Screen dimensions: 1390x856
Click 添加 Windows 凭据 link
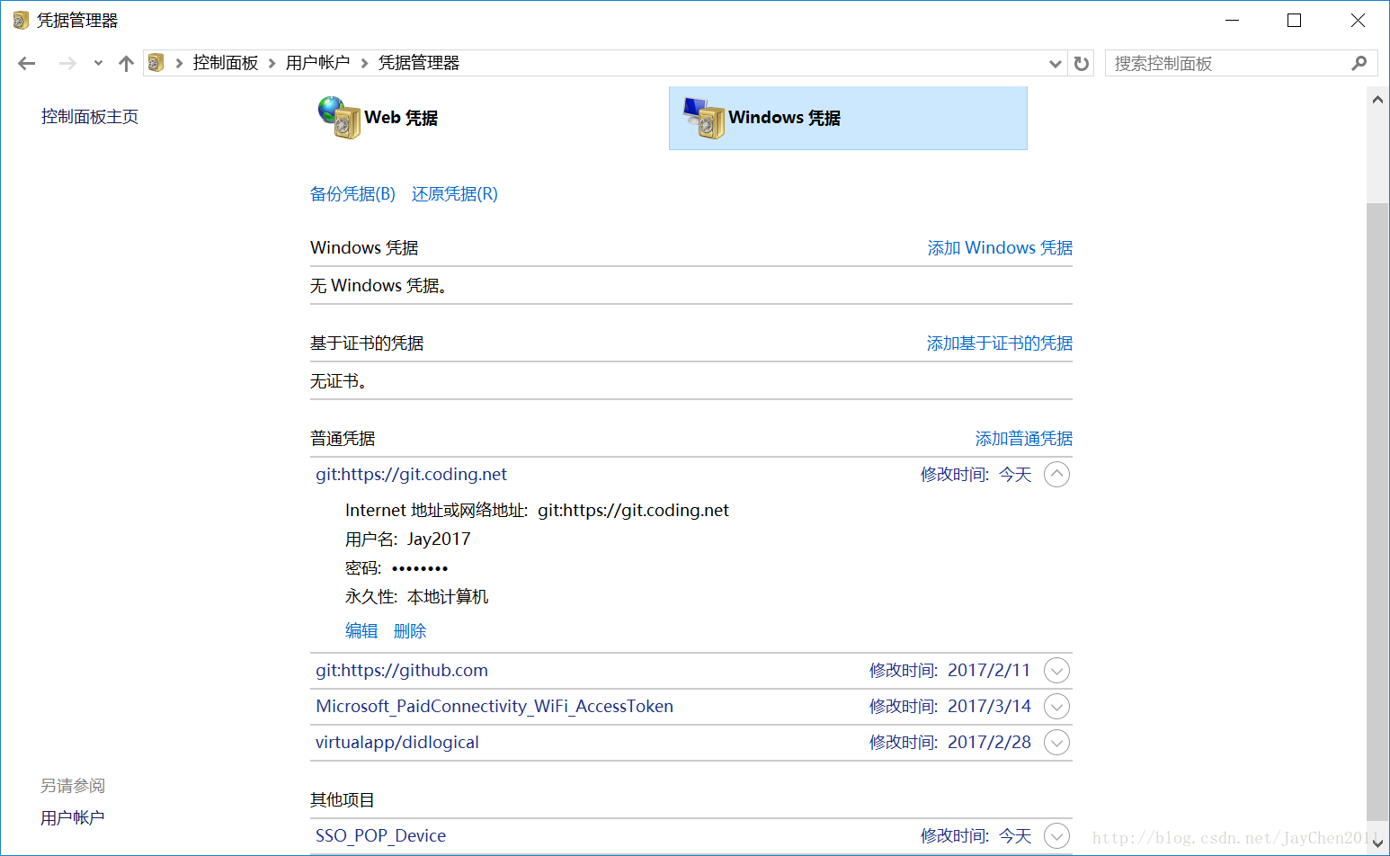(x=1000, y=248)
